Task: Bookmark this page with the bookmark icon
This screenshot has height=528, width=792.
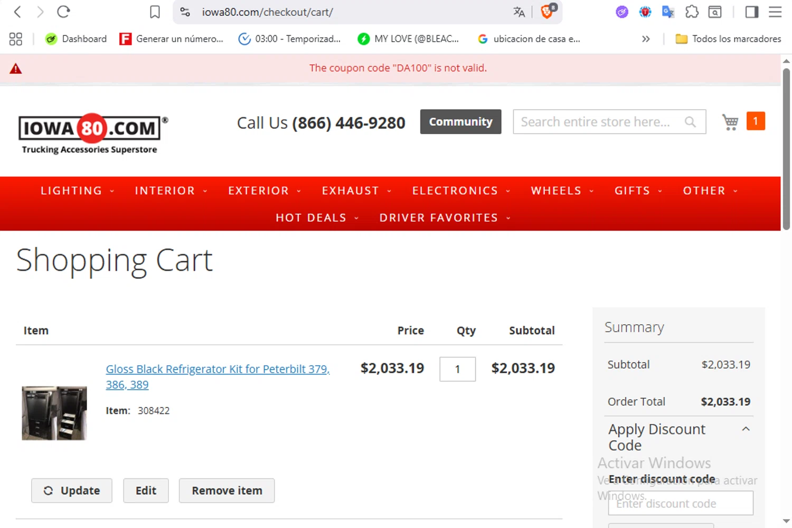Action: click(x=155, y=12)
